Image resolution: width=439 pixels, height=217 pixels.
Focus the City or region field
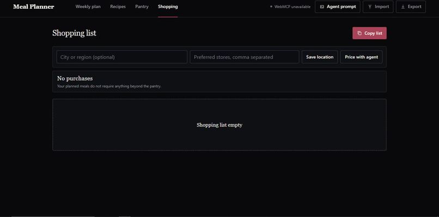(x=122, y=57)
